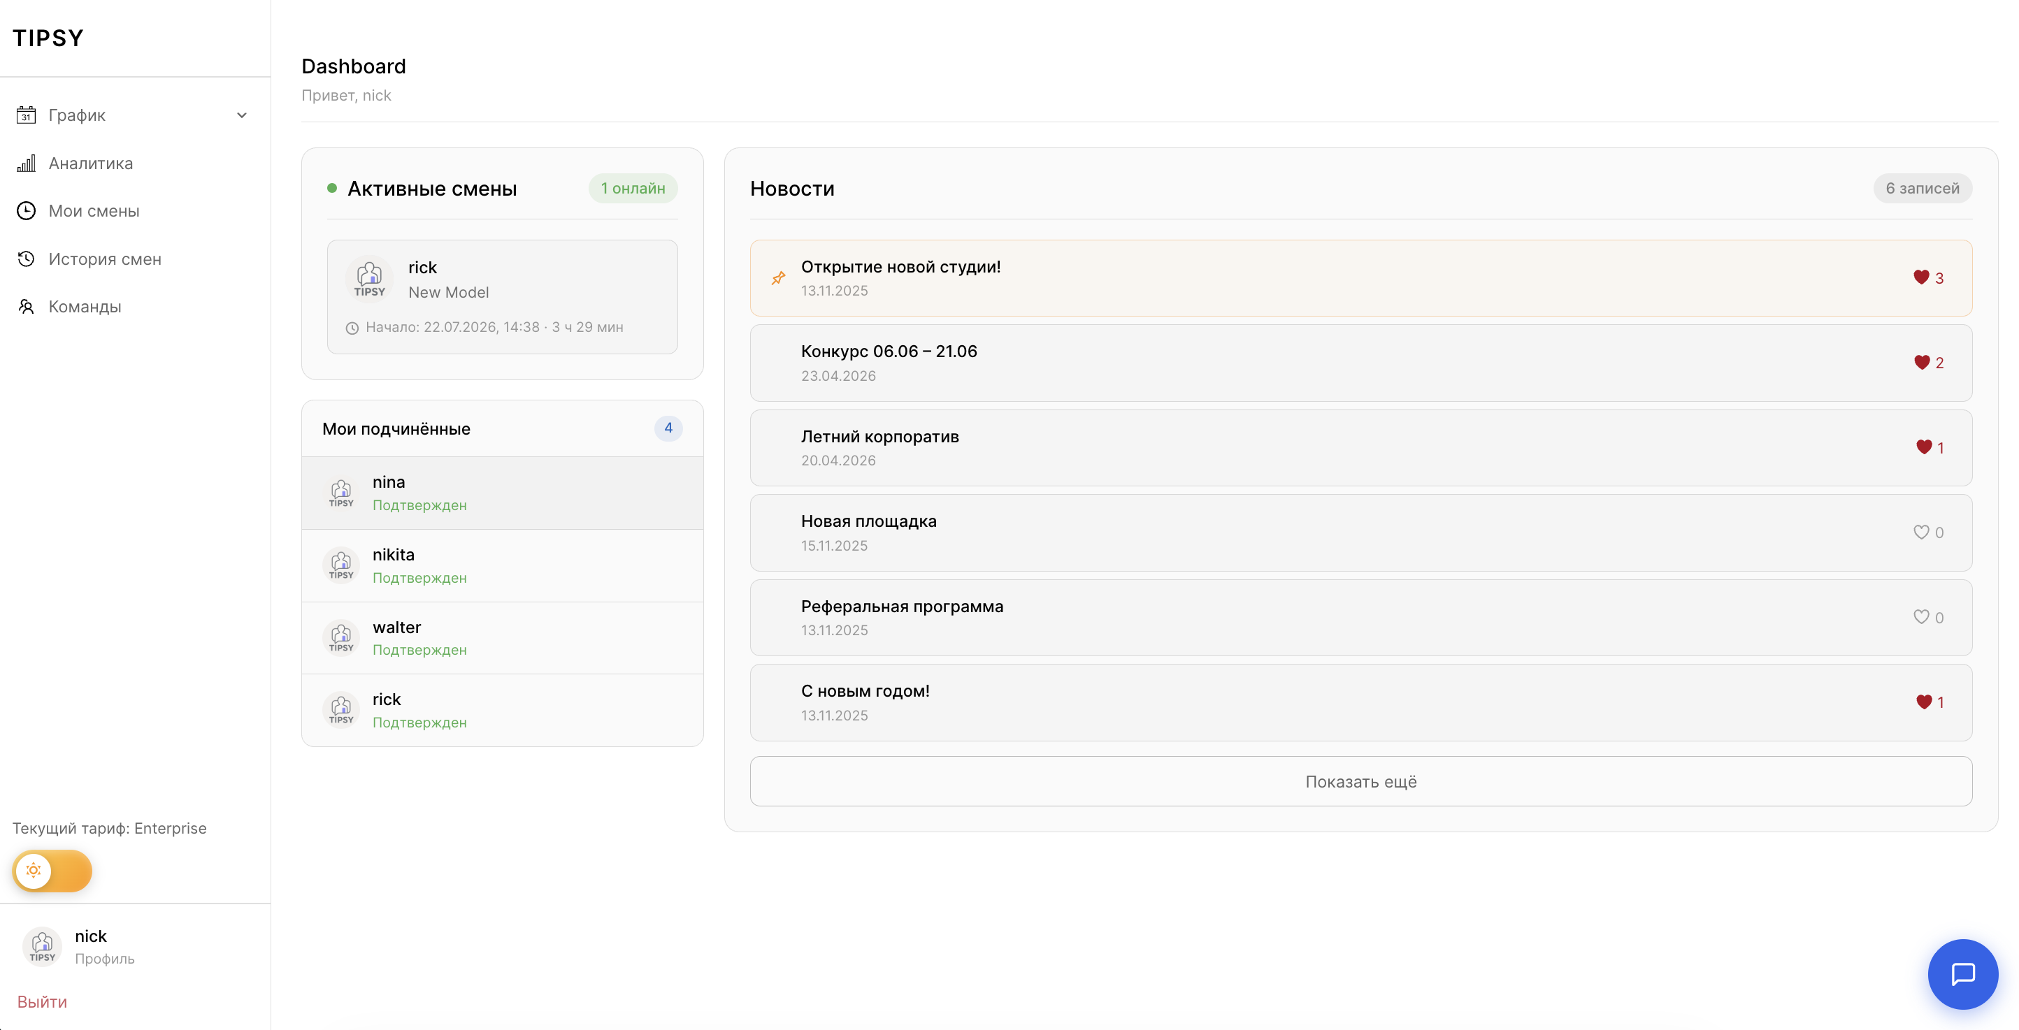
Task: Open subordinate walter's row
Action: (503, 637)
